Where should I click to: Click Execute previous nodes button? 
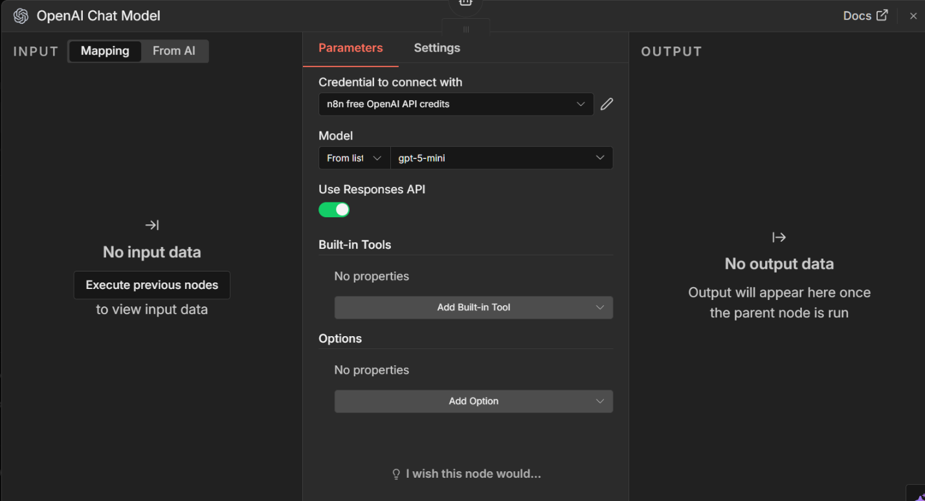coord(152,285)
